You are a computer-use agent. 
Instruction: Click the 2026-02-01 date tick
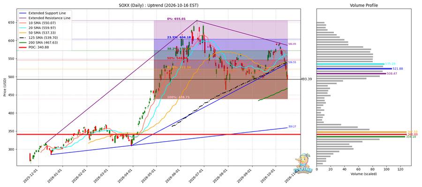click(x=80, y=176)
